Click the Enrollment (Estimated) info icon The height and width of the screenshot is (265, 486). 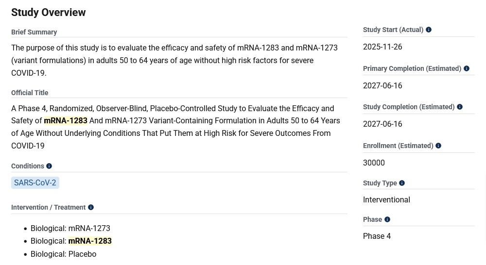coord(438,146)
